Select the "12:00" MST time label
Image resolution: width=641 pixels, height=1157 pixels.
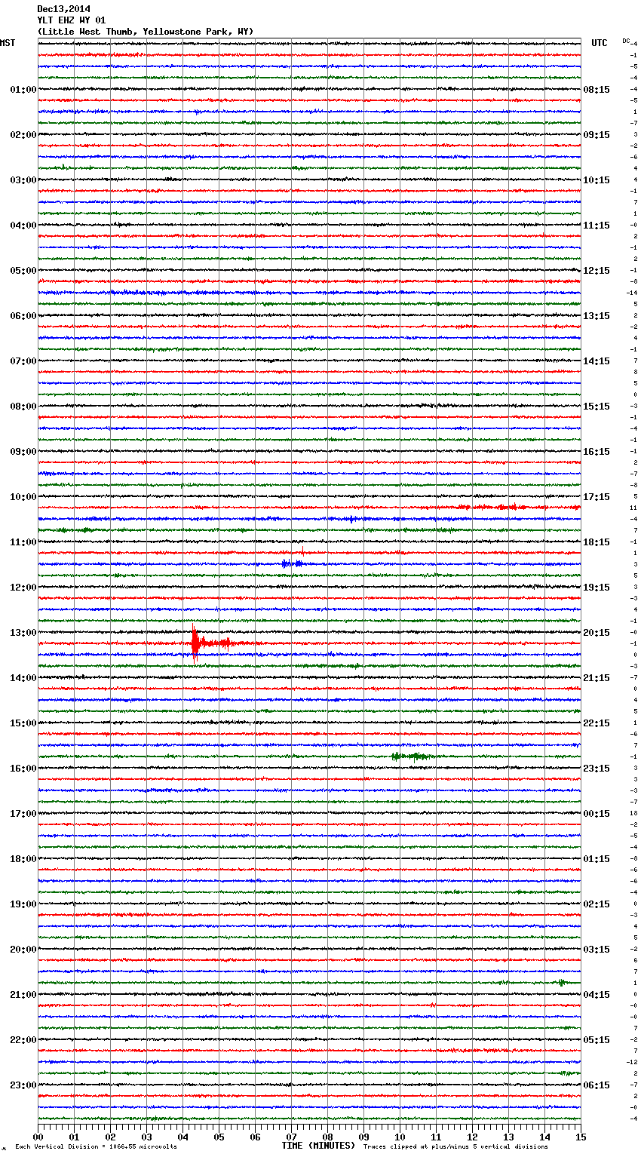pos(23,588)
